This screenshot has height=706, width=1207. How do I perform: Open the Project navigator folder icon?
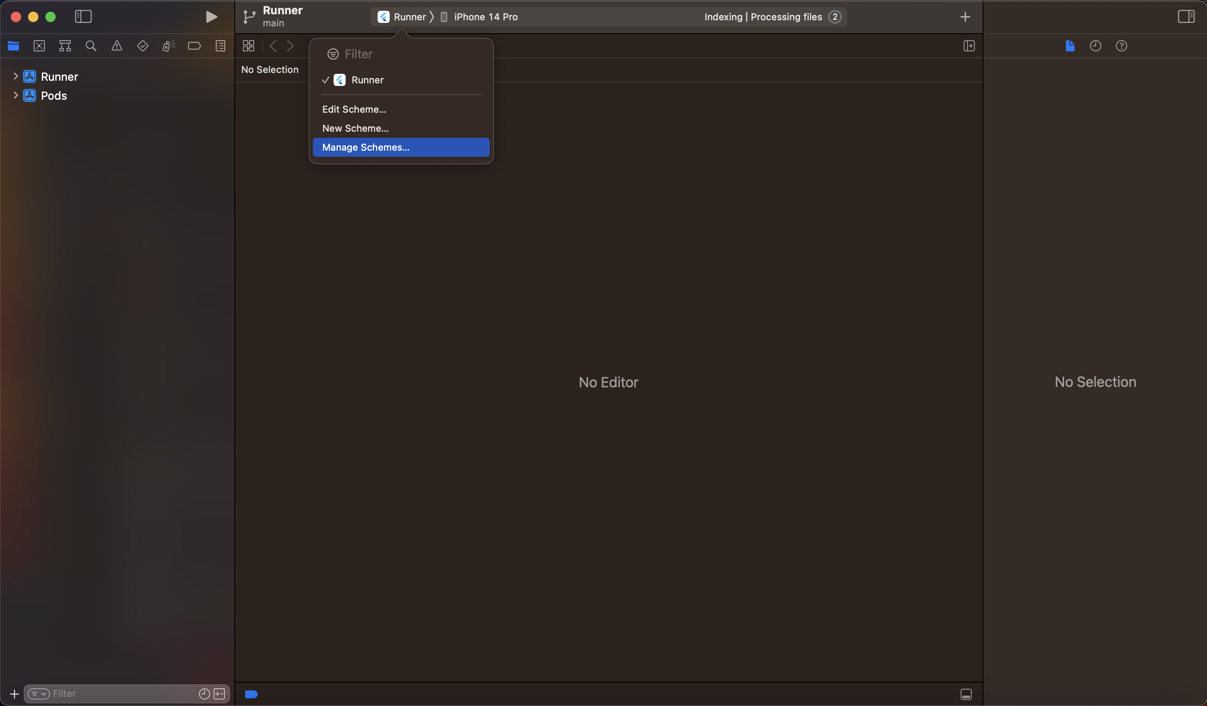pyautogui.click(x=13, y=46)
